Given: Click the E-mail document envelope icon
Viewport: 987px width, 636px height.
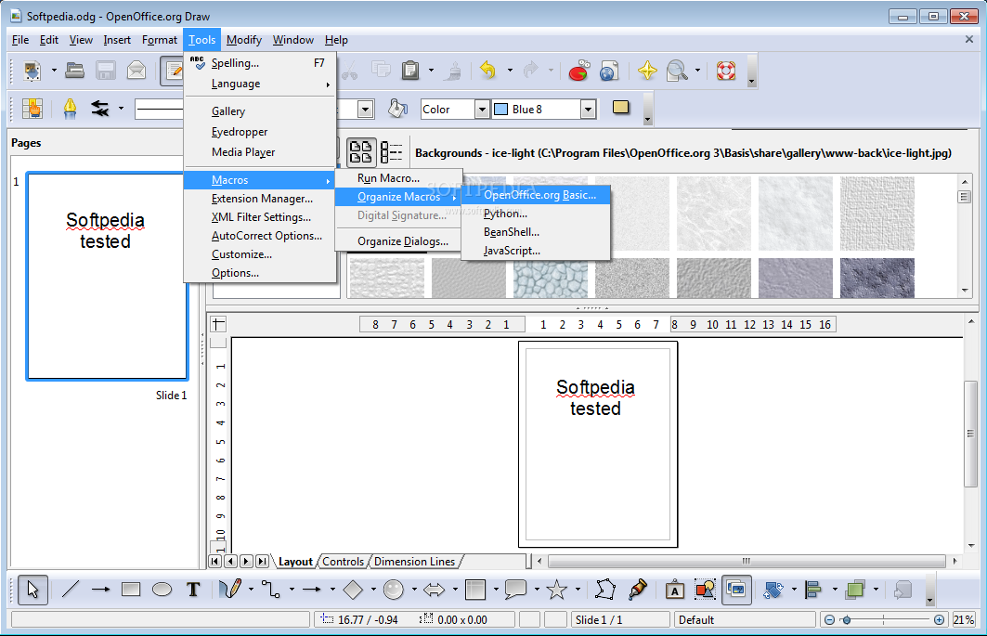Looking at the screenshot, I should (136, 70).
